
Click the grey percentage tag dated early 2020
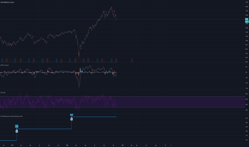pos(72,119)
